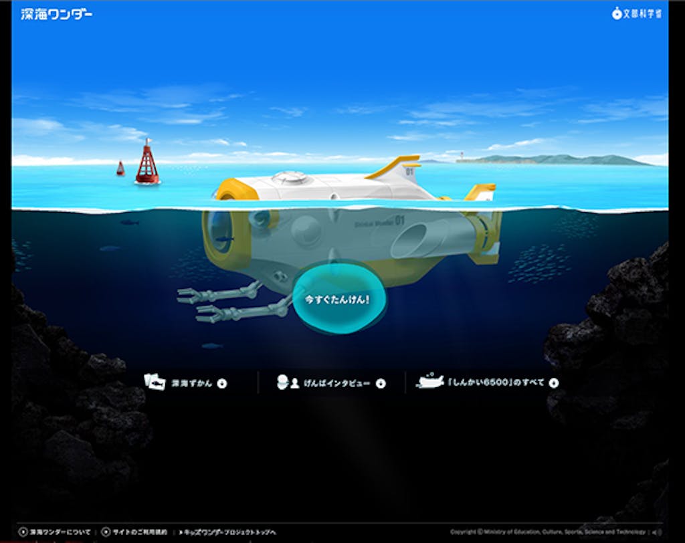Click the 深海ワンダー logo
Image resolution: width=685 pixels, height=543 pixels.
coord(56,14)
